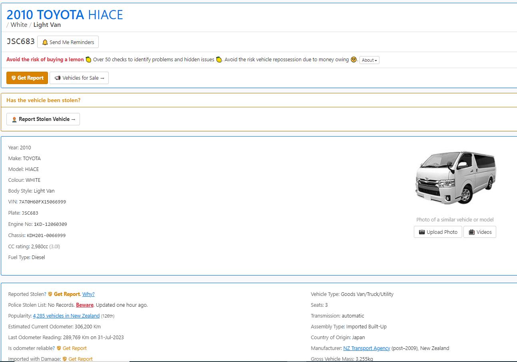Expand the About dropdown

(369, 60)
